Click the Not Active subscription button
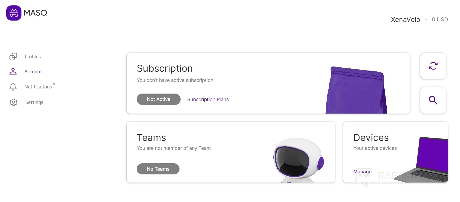 (x=158, y=99)
